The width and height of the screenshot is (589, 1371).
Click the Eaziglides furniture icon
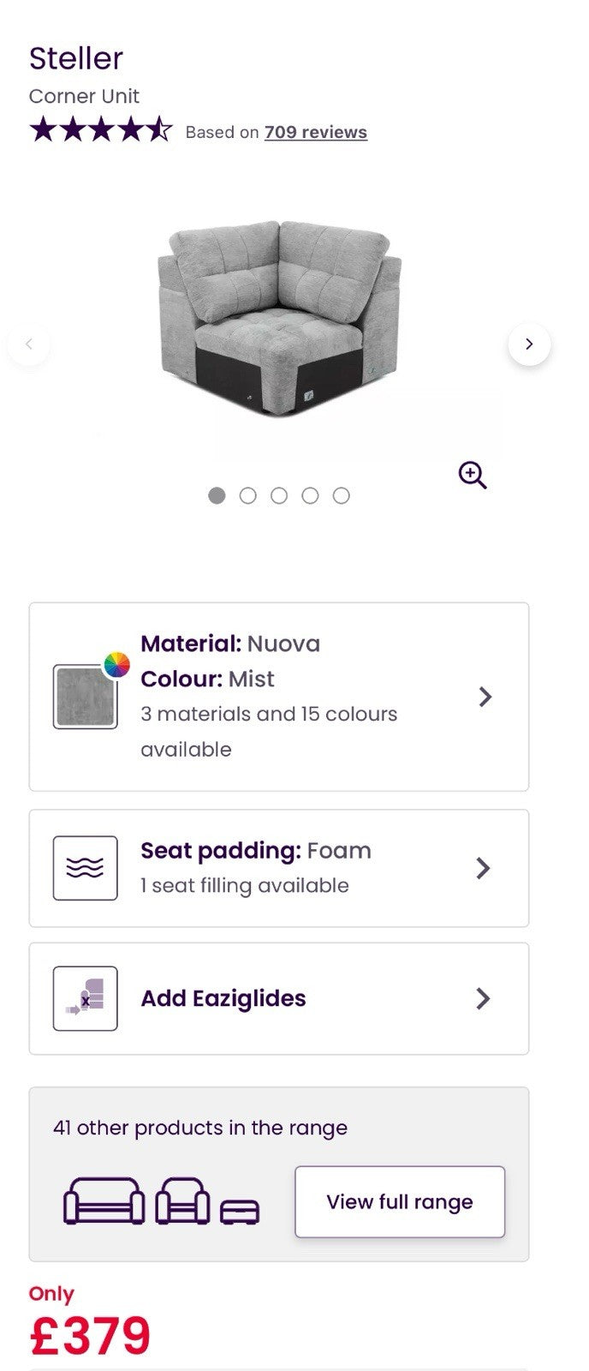86,998
